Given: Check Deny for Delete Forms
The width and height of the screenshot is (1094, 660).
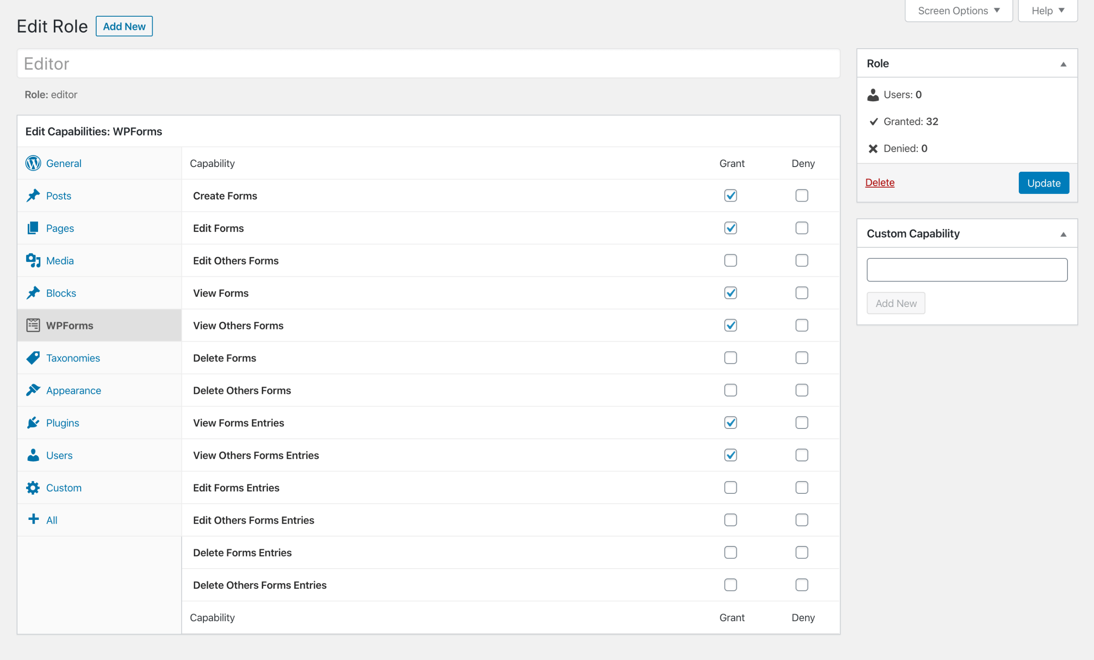Looking at the screenshot, I should tap(801, 358).
